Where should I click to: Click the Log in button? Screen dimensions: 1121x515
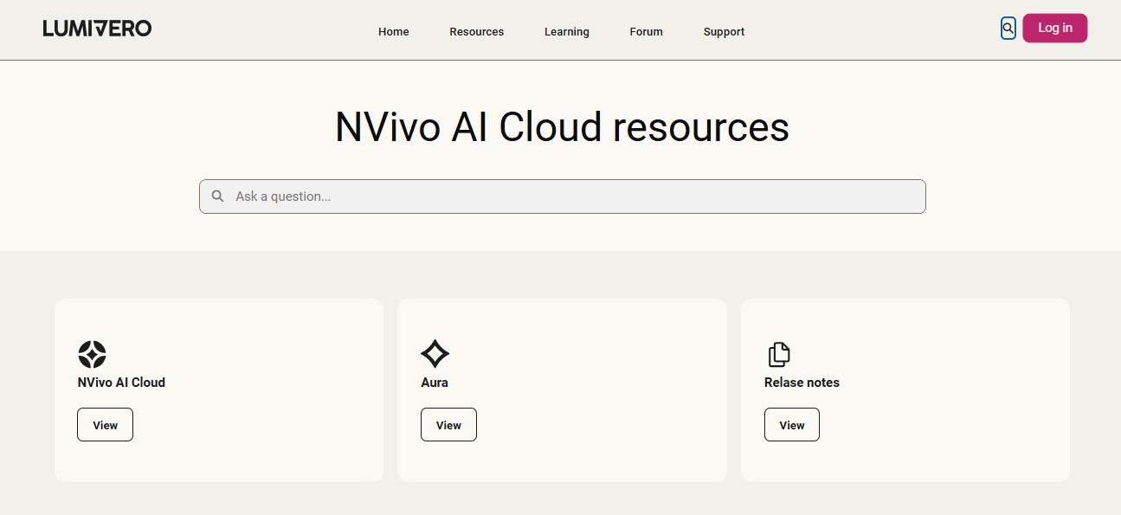point(1055,28)
